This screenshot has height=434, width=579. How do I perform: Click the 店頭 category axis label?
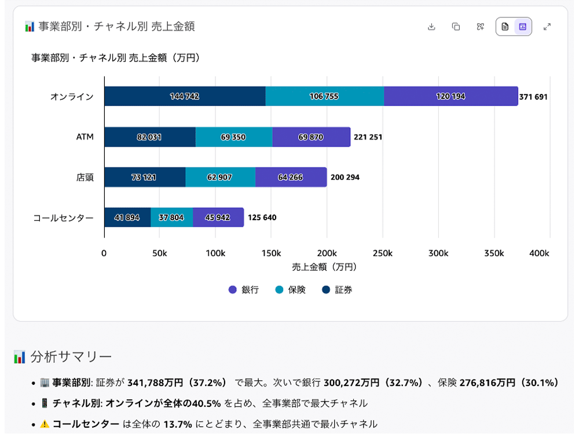(85, 177)
